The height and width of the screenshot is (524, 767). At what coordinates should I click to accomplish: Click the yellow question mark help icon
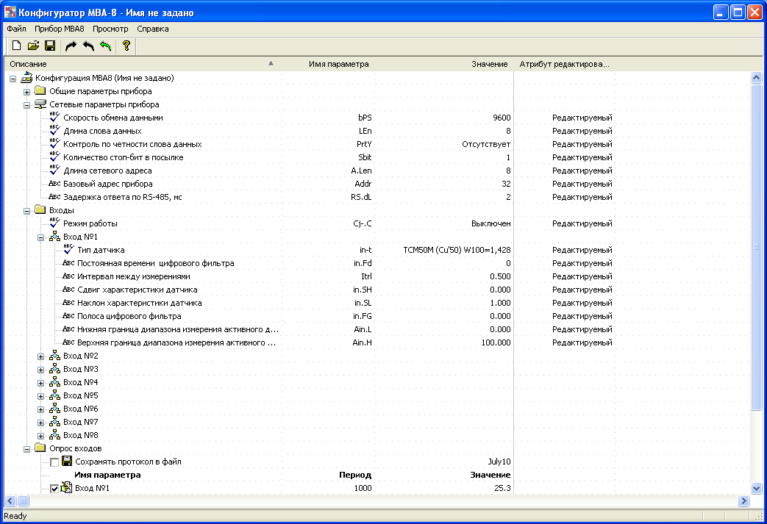pos(126,46)
